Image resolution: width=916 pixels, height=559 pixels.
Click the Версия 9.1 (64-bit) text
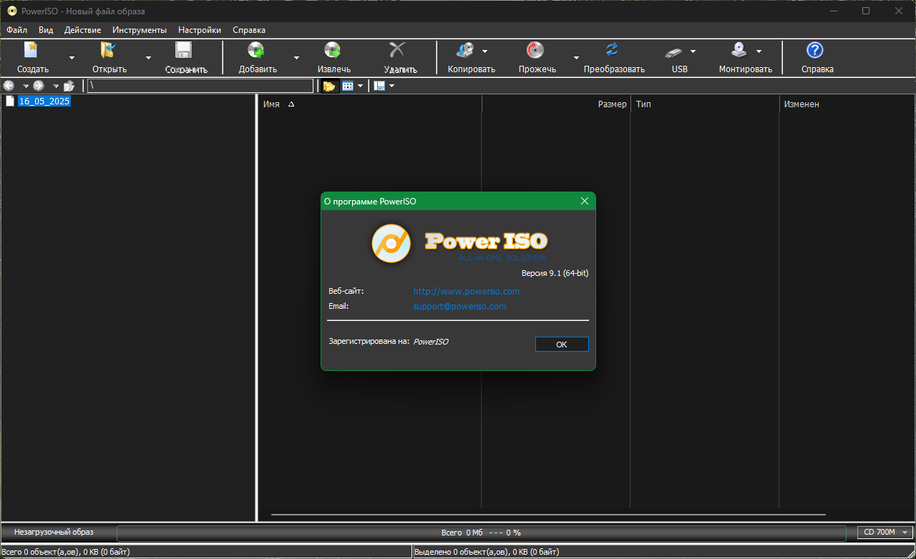[x=555, y=273]
